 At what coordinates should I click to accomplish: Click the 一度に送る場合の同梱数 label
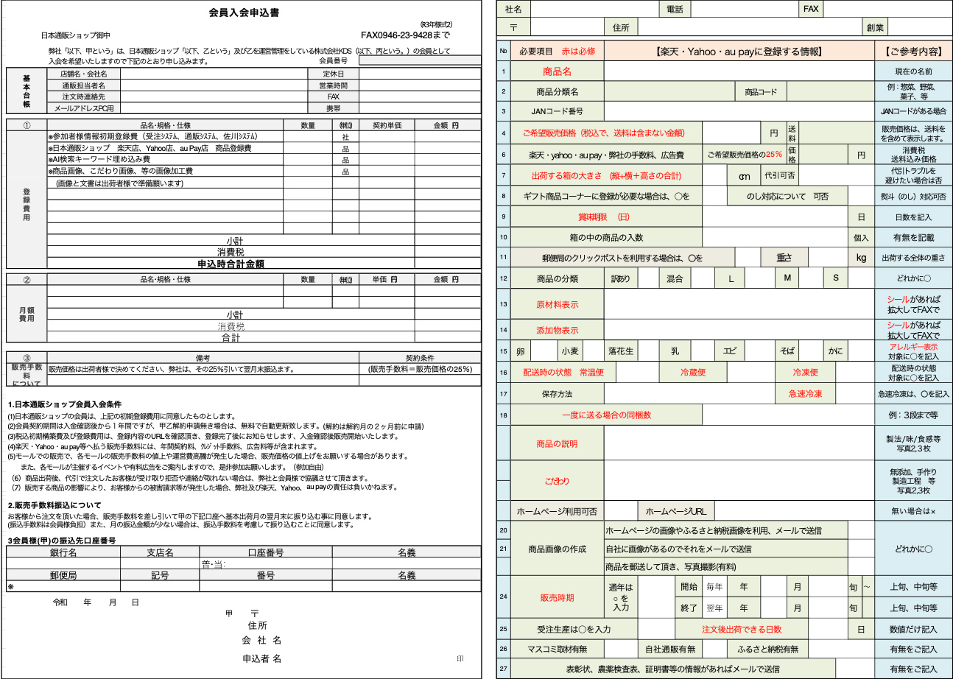(606, 415)
